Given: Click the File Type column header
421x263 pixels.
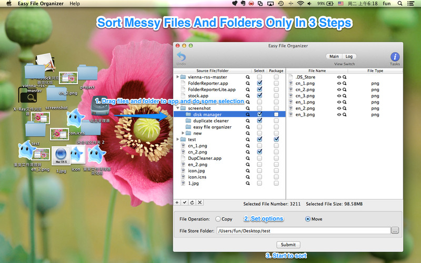Looking at the screenshot, I should tap(375, 70).
